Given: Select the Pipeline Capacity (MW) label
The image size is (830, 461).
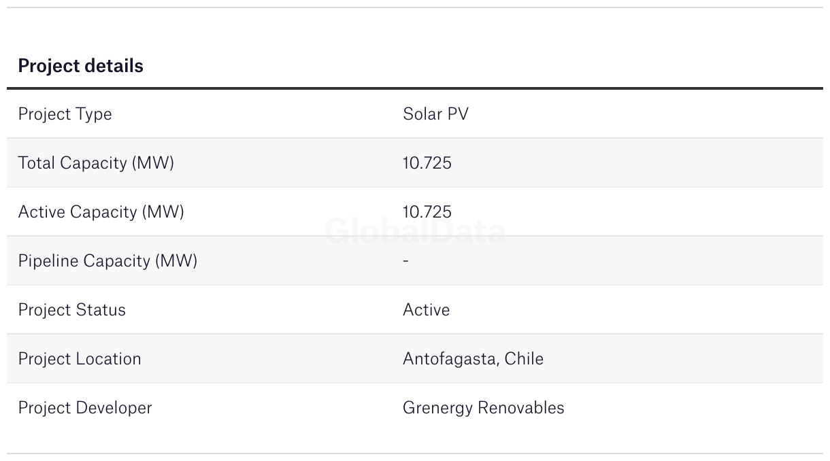Looking at the screenshot, I should click(x=107, y=261).
